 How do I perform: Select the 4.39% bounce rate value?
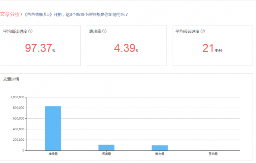click(x=126, y=48)
